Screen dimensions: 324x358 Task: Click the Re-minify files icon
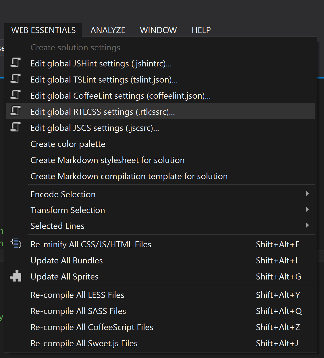[x=16, y=244]
